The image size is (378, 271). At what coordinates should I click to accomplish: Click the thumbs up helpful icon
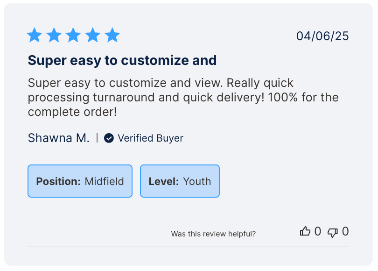(305, 231)
